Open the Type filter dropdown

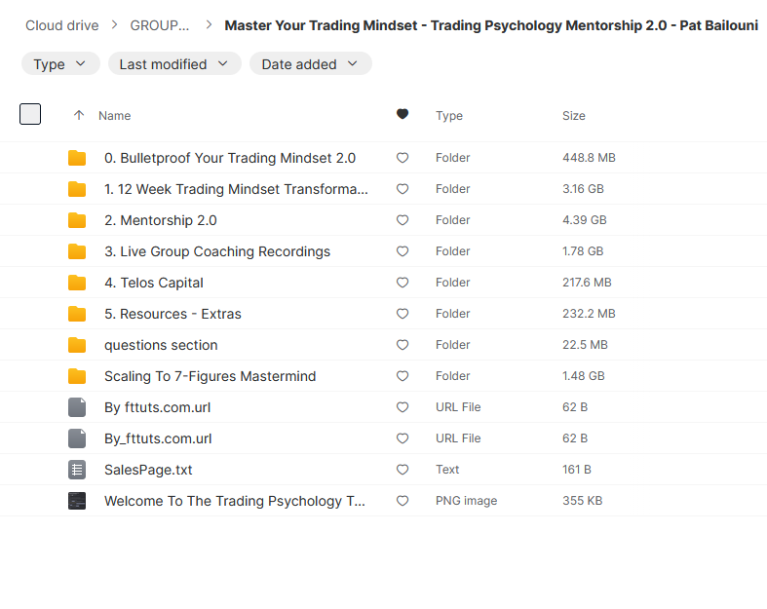(59, 64)
